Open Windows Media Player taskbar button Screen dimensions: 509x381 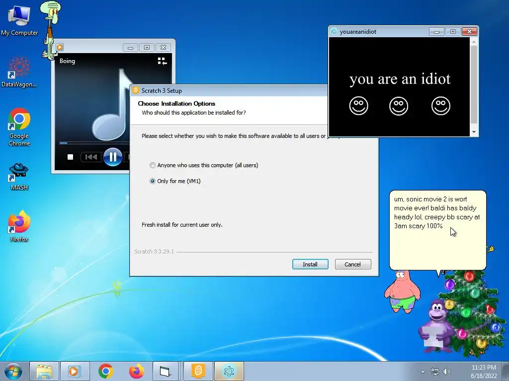(x=75, y=371)
